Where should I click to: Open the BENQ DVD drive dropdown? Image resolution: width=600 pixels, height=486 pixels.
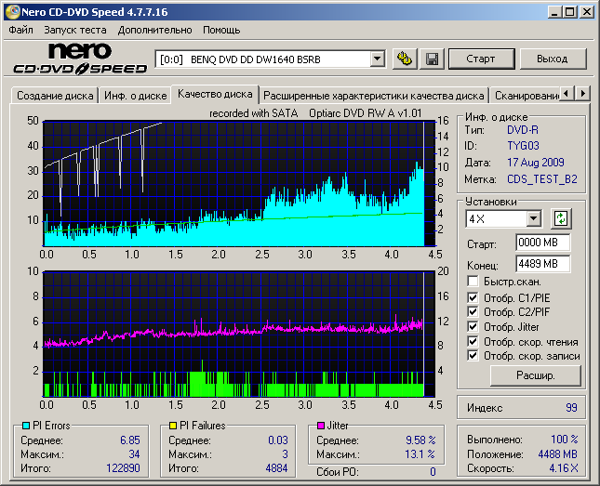[377, 59]
